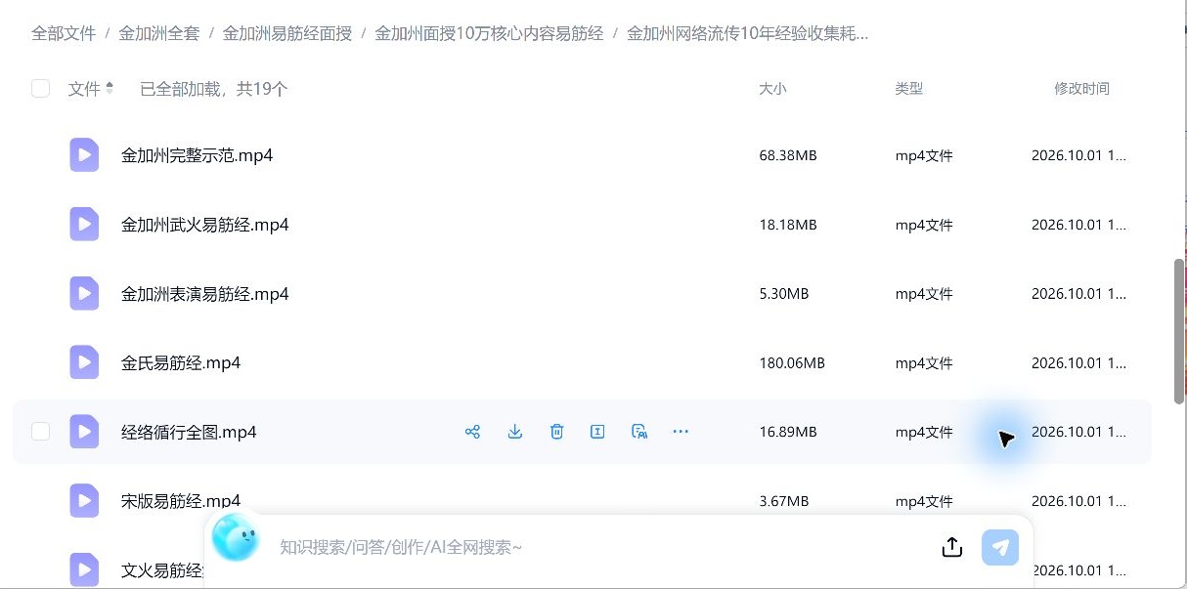The image size is (1187, 589).
Task: Click the vertical scrollbar thumb
Action: [x=1179, y=330]
